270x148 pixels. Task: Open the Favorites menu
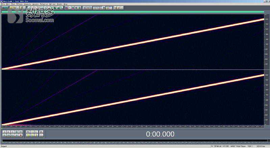click(x=44, y=4)
